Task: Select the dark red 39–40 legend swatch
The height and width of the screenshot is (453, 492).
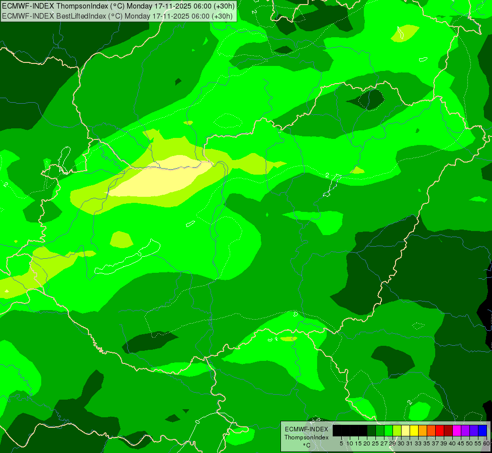Action: [448, 430]
